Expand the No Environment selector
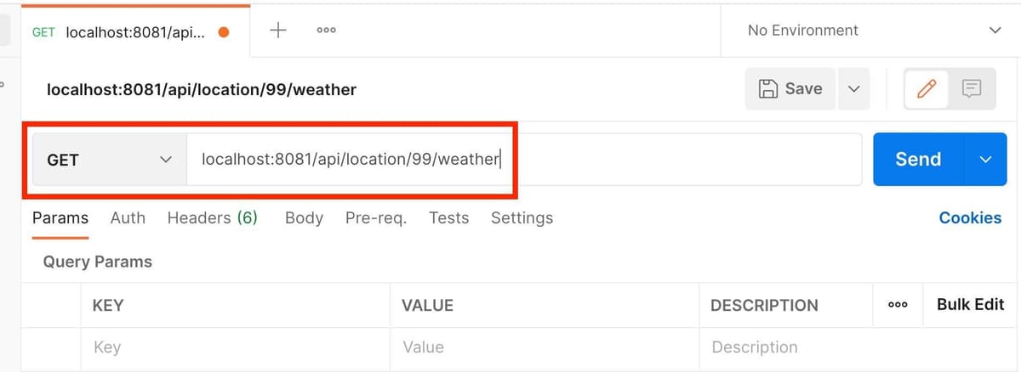This screenshot has width=1021, height=372. [x=870, y=31]
